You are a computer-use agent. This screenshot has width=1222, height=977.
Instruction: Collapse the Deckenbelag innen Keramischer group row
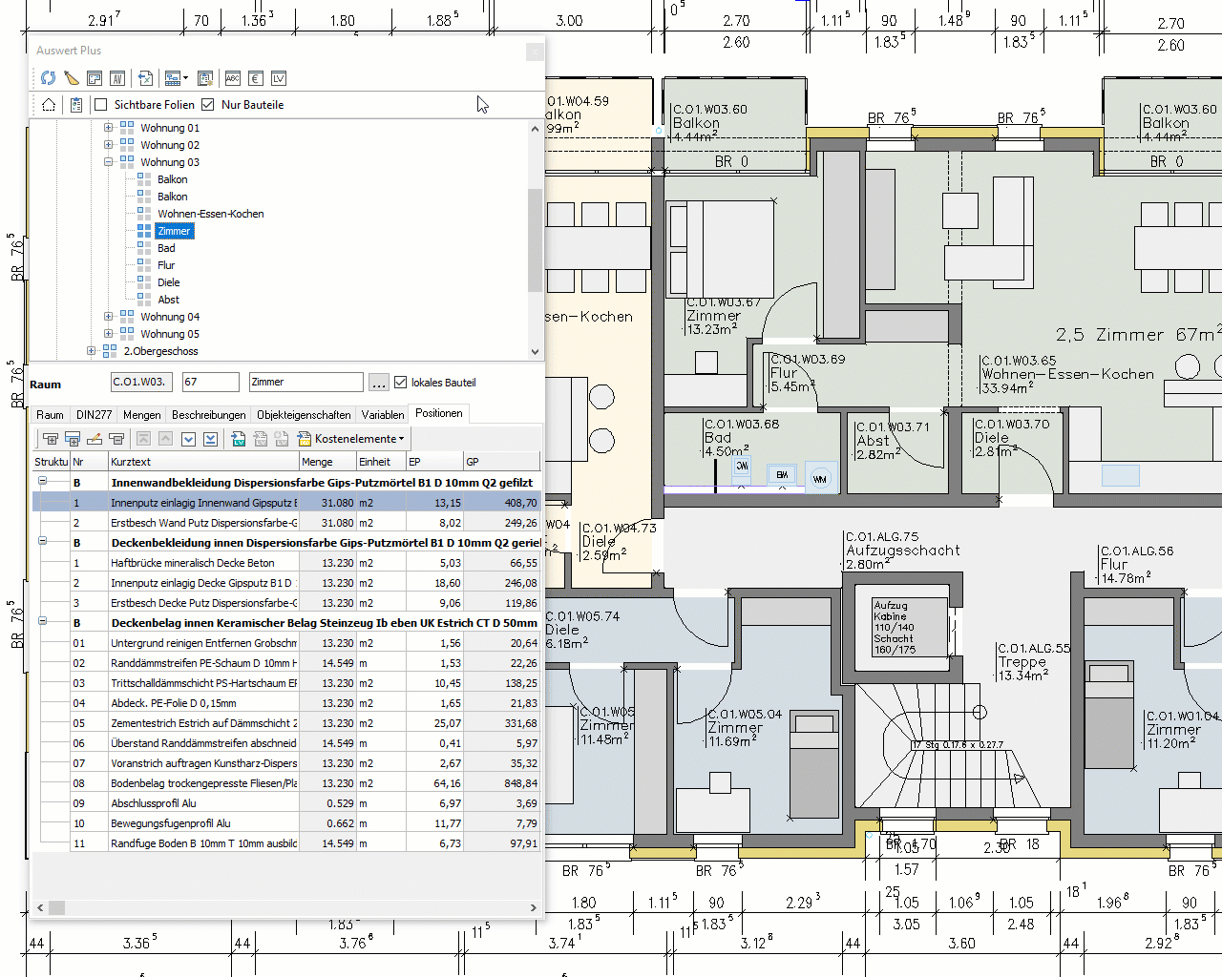pos(43,621)
